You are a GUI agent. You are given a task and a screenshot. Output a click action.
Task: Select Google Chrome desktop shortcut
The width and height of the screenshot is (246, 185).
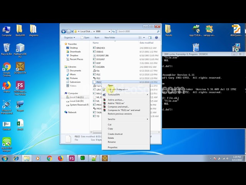pyautogui.click(x=7, y=69)
